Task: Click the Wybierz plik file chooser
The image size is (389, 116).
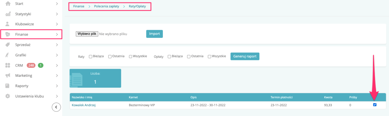Action: click(87, 34)
